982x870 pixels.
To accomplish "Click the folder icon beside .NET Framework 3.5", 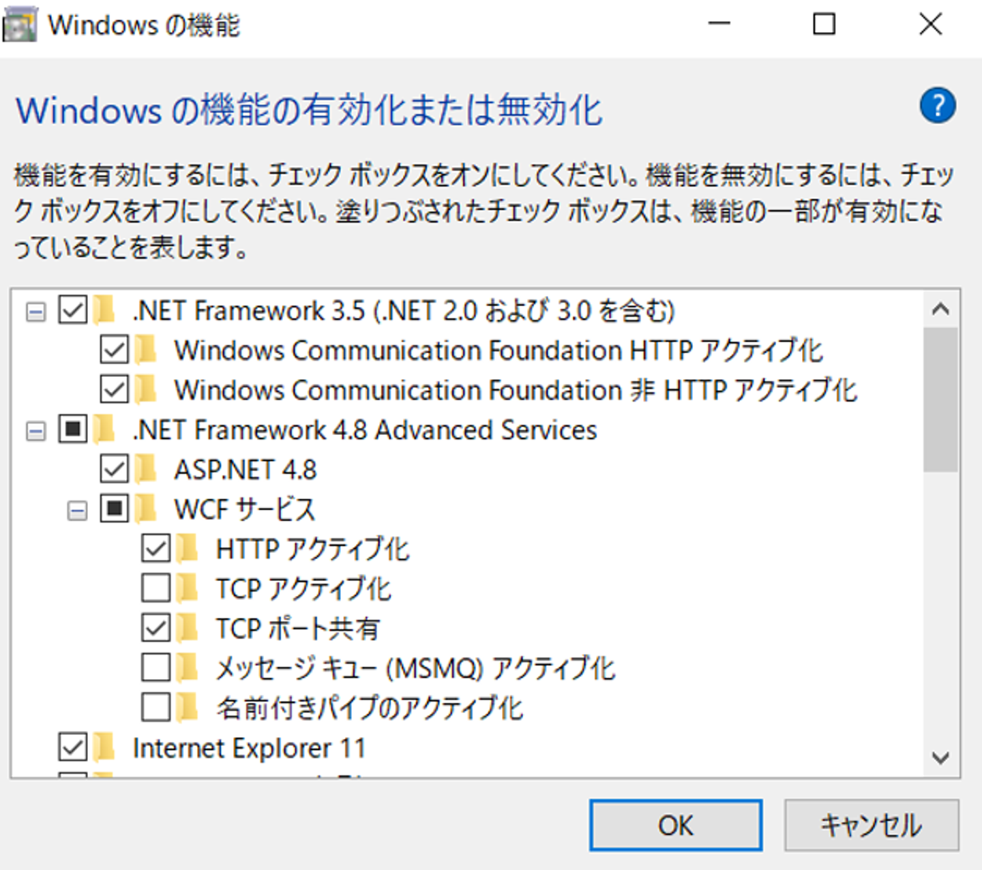I will click(x=104, y=310).
